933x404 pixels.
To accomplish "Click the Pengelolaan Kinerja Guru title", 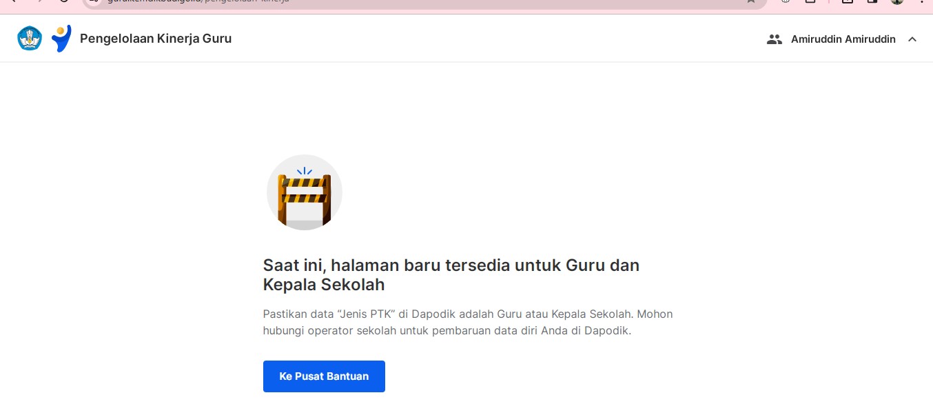I will point(156,39).
